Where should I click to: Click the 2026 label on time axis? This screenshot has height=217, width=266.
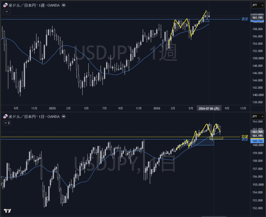click(x=157, y=108)
